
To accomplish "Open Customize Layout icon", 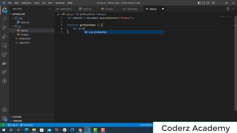I will 213,3.
